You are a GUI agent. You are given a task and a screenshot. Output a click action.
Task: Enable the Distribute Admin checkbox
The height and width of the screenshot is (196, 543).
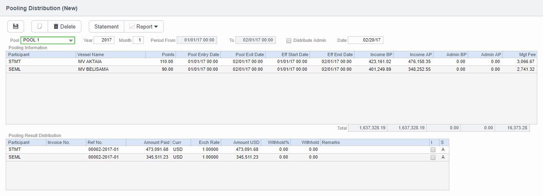pyautogui.click(x=289, y=40)
